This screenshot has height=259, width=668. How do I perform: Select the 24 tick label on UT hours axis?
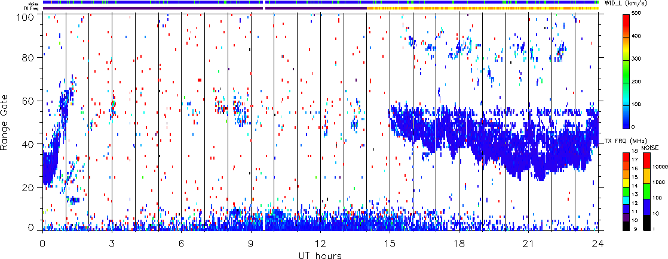click(598, 244)
